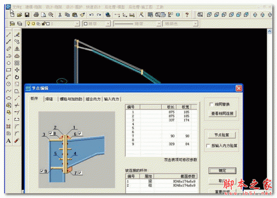Viewport: 277px width, 198px height.
Task: Click the 确定 button
Action: (x=223, y=171)
